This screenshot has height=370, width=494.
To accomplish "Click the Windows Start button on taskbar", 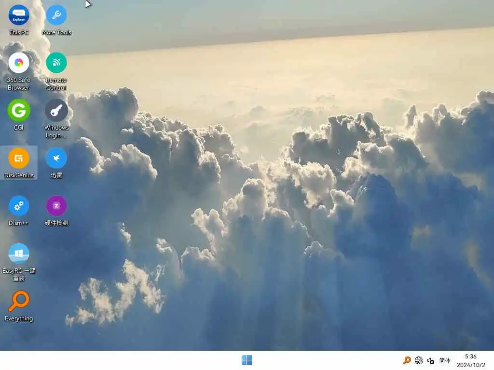I will pos(247,360).
